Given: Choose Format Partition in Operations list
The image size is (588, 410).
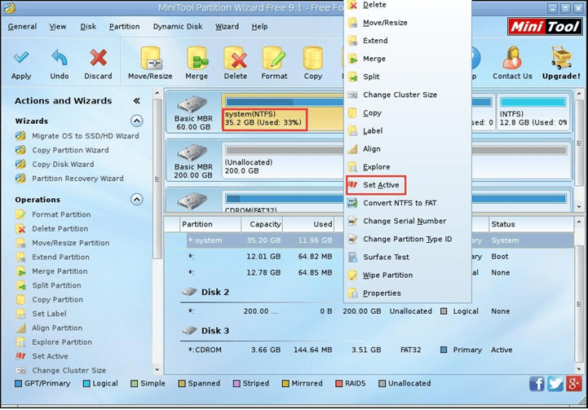Looking at the screenshot, I should pos(53,214).
